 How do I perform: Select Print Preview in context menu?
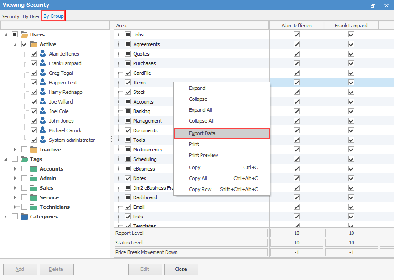pos(203,155)
